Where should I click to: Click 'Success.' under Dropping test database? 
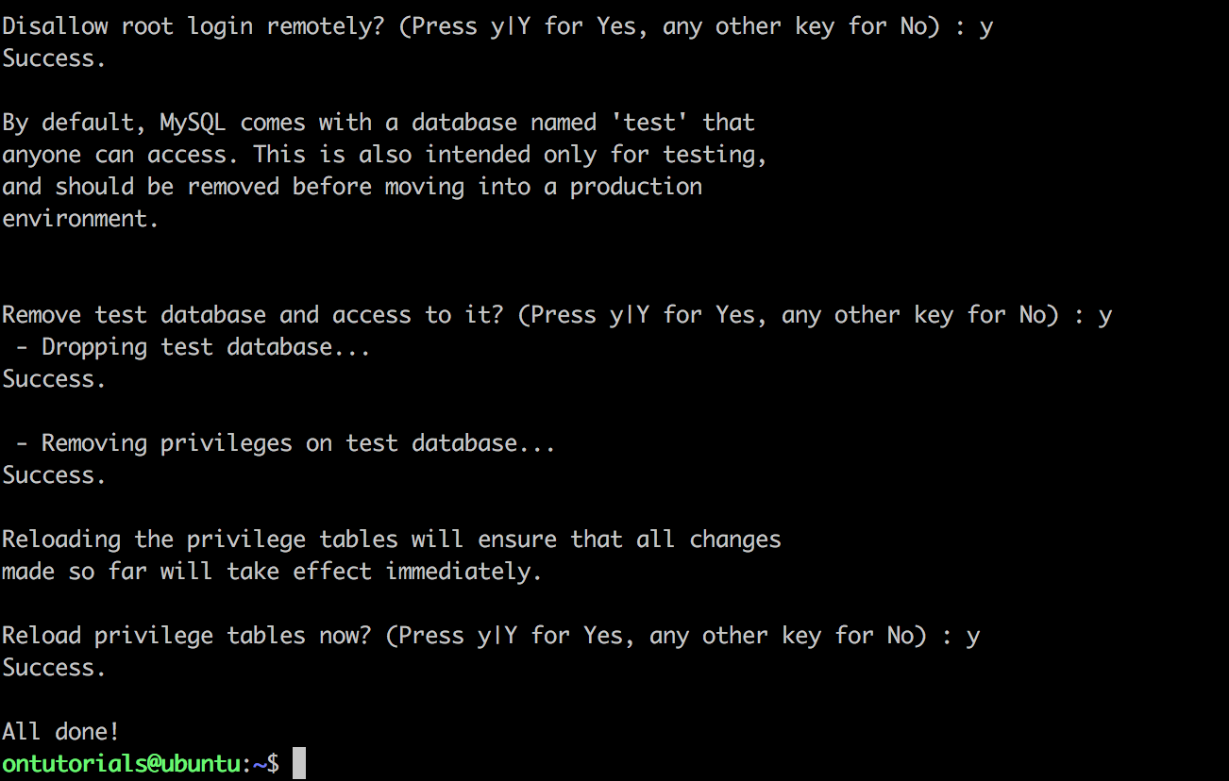point(54,379)
